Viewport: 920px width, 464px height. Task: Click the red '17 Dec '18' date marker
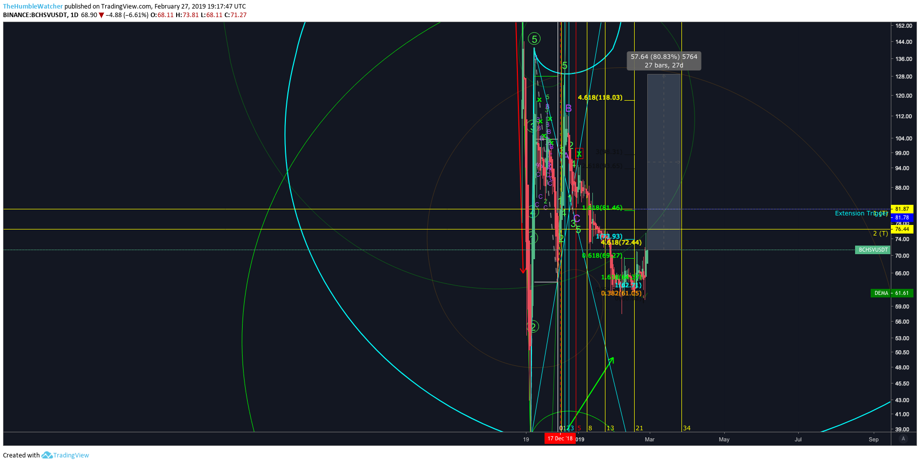click(560, 439)
